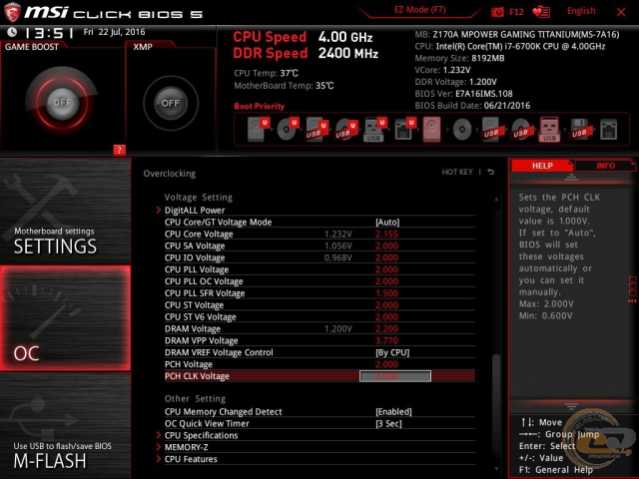Expand the DigitALL Power submenu
The height and width of the screenshot is (479, 639).
coord(195,211)
